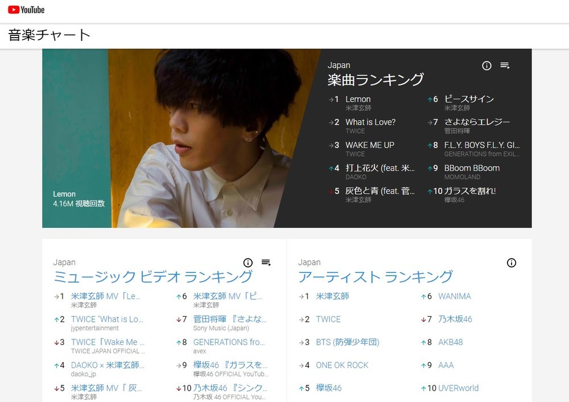Choose UVERworld at artist rank 10
This screenshot has width=569, height=402.
tap(458, 388)
